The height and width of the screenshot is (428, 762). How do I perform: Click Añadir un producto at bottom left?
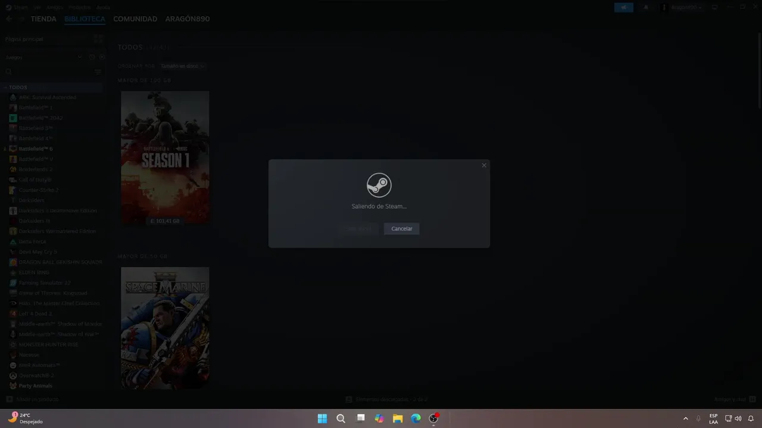point(33,399)
